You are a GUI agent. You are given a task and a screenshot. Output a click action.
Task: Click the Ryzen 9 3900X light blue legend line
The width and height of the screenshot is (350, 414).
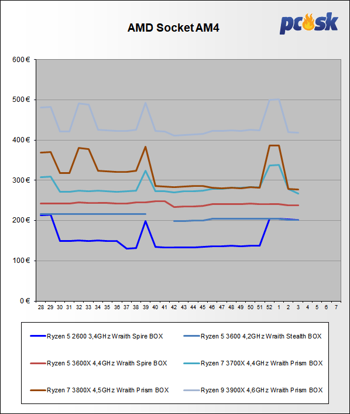(x=191, y=390)
